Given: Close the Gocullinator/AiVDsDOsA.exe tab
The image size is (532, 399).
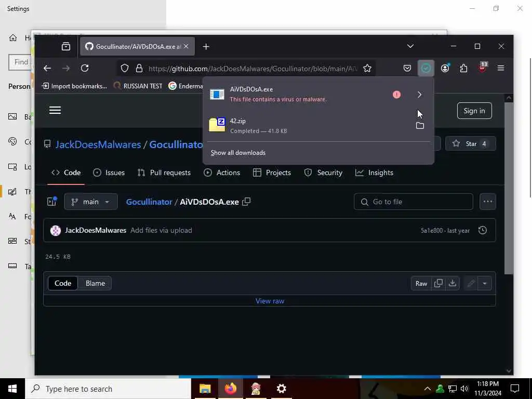Looking at the screenshot, I should click(x=186, y=46).
